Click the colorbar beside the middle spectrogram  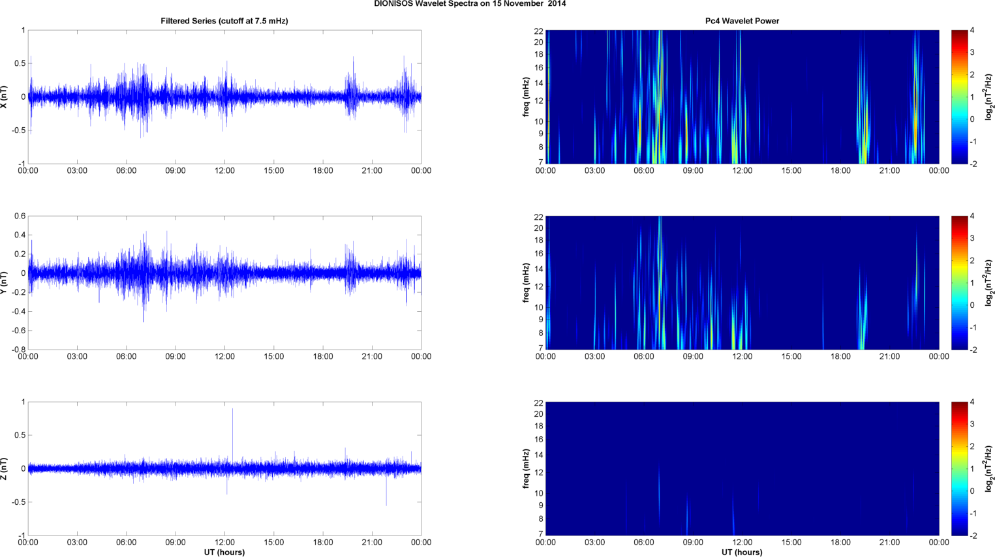(959, 282)
